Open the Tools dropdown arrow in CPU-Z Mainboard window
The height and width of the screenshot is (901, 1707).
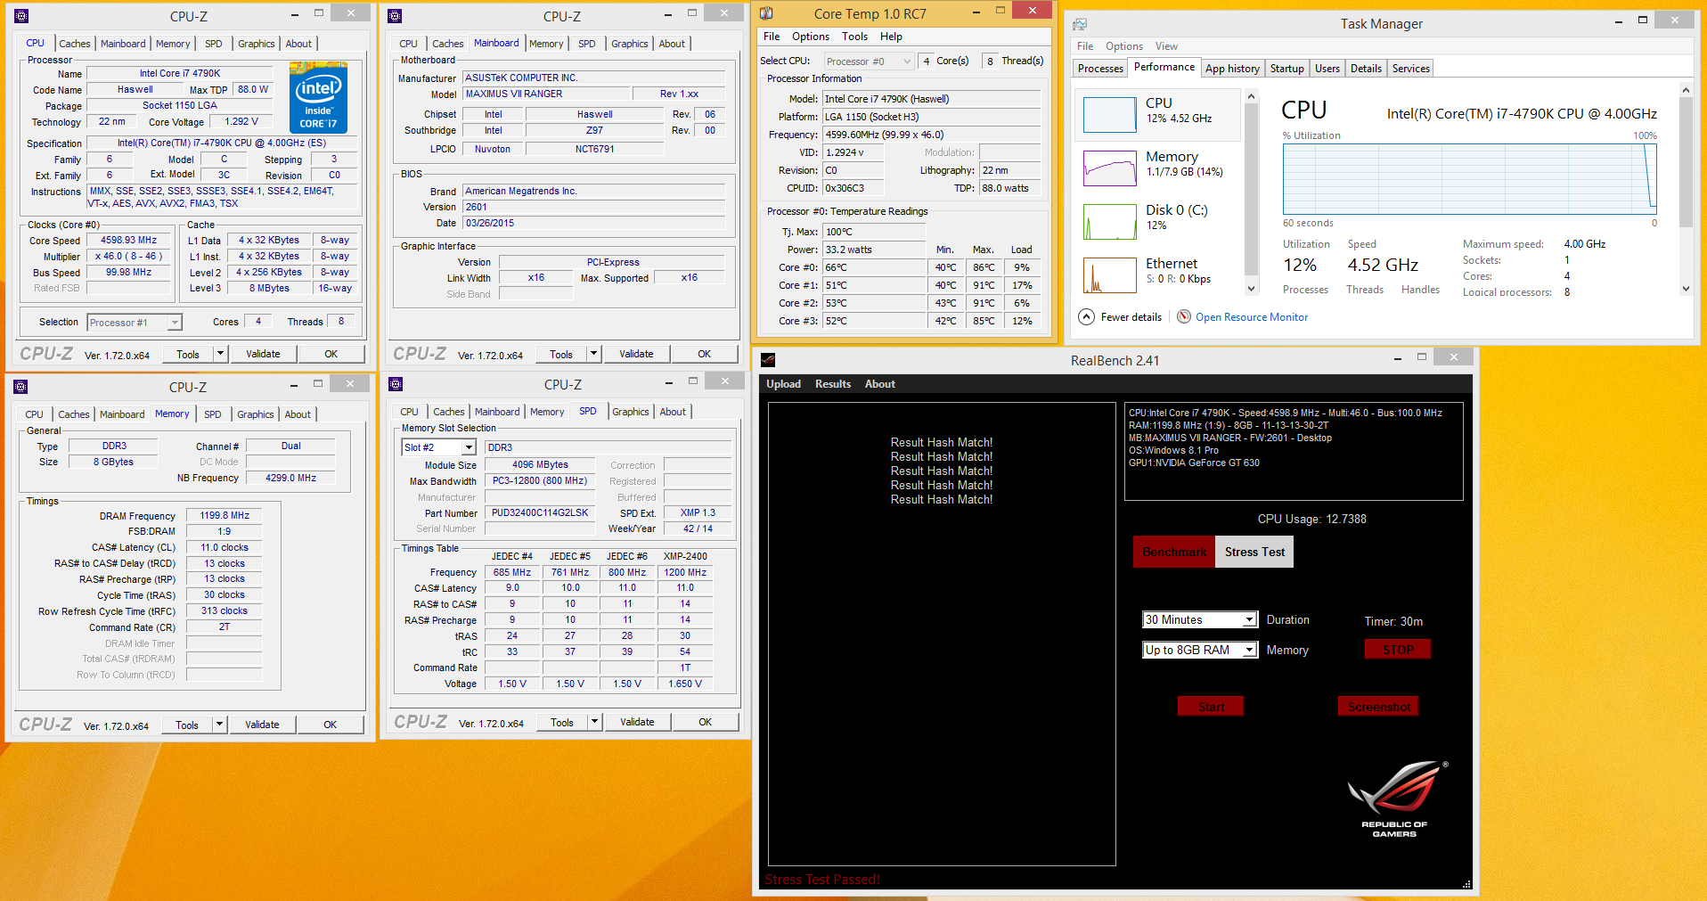coord(593,354)
